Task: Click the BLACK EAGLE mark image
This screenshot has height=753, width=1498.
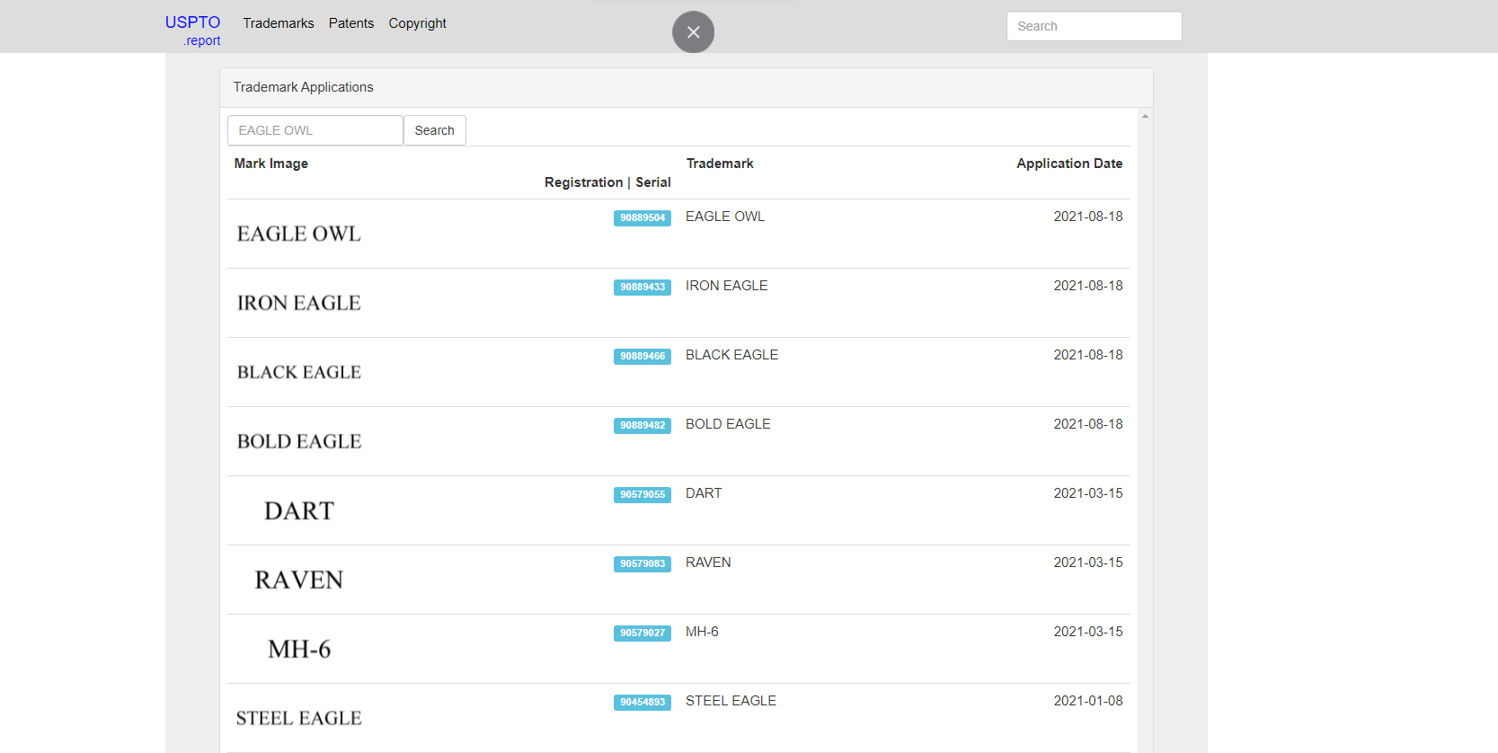Action: [299, 372]
